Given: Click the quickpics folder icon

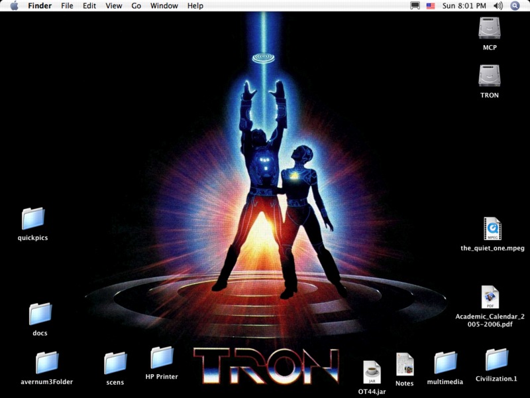Looking at the screenshot, I should [x=32, y=218].
